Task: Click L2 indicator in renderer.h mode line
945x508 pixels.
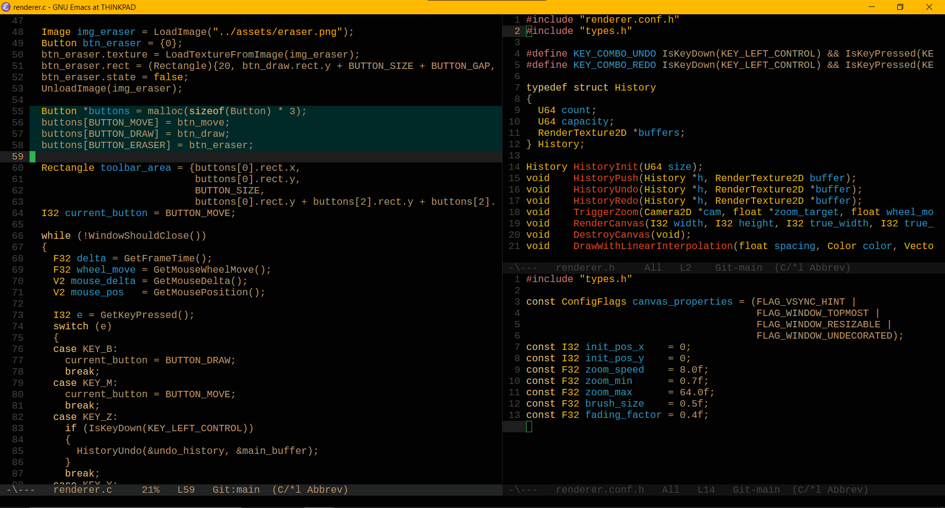Action: [686, 268]
